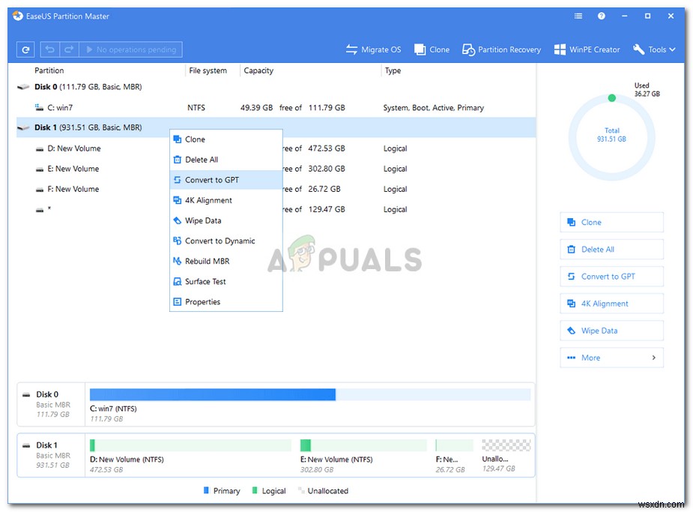Select the Disk 1 row in list
The image size is (693, 512).
click(276, 127)
